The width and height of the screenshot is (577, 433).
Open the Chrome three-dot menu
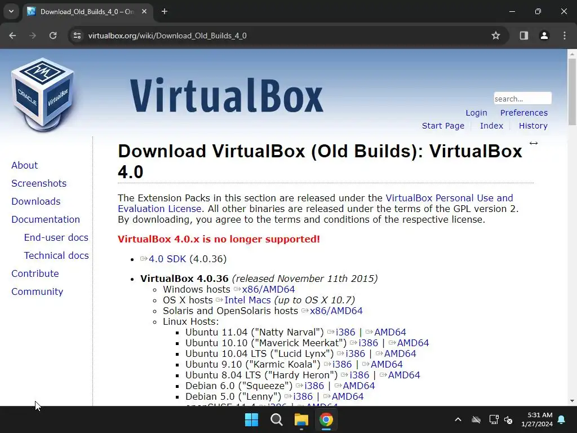coord(565,36)
